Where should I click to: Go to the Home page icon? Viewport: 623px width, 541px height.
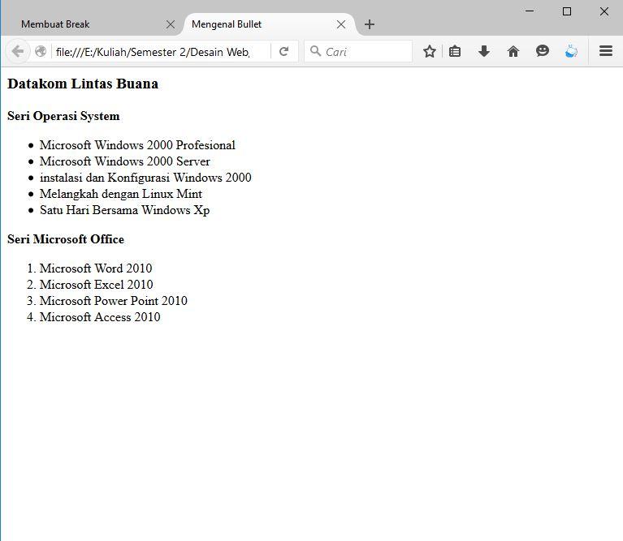513,52
